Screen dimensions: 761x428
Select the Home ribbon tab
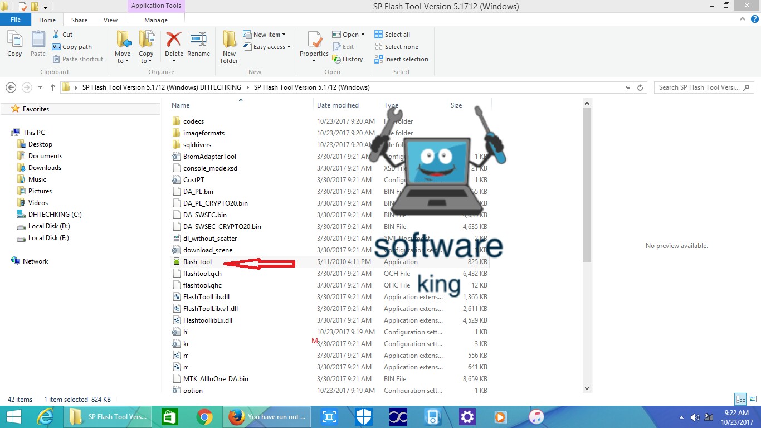[47, 20]
